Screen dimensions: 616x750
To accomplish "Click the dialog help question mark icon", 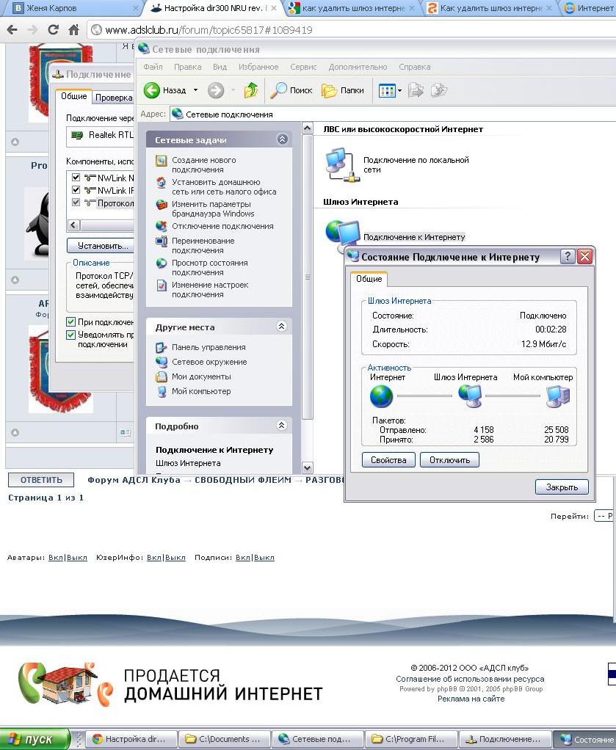I will pyautogui.click(x=568, y=257).
